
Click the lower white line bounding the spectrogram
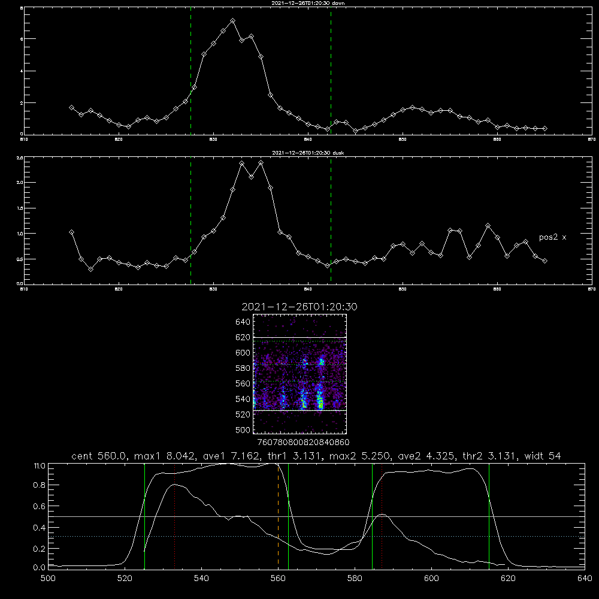pos(300,410)
